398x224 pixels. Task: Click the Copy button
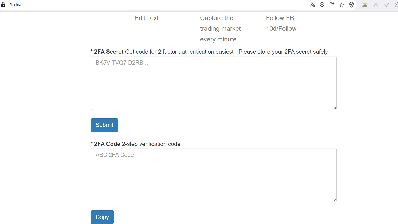[102, 217]
